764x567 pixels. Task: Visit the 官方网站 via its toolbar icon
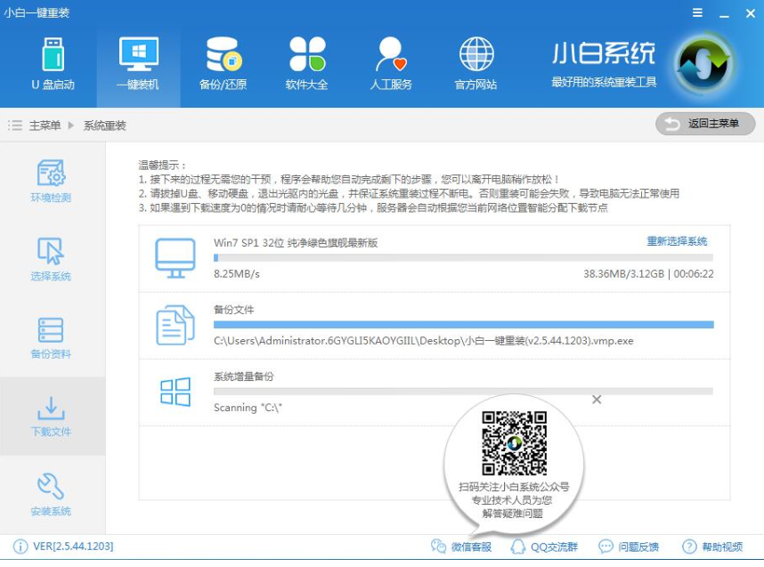pos(476,62)
